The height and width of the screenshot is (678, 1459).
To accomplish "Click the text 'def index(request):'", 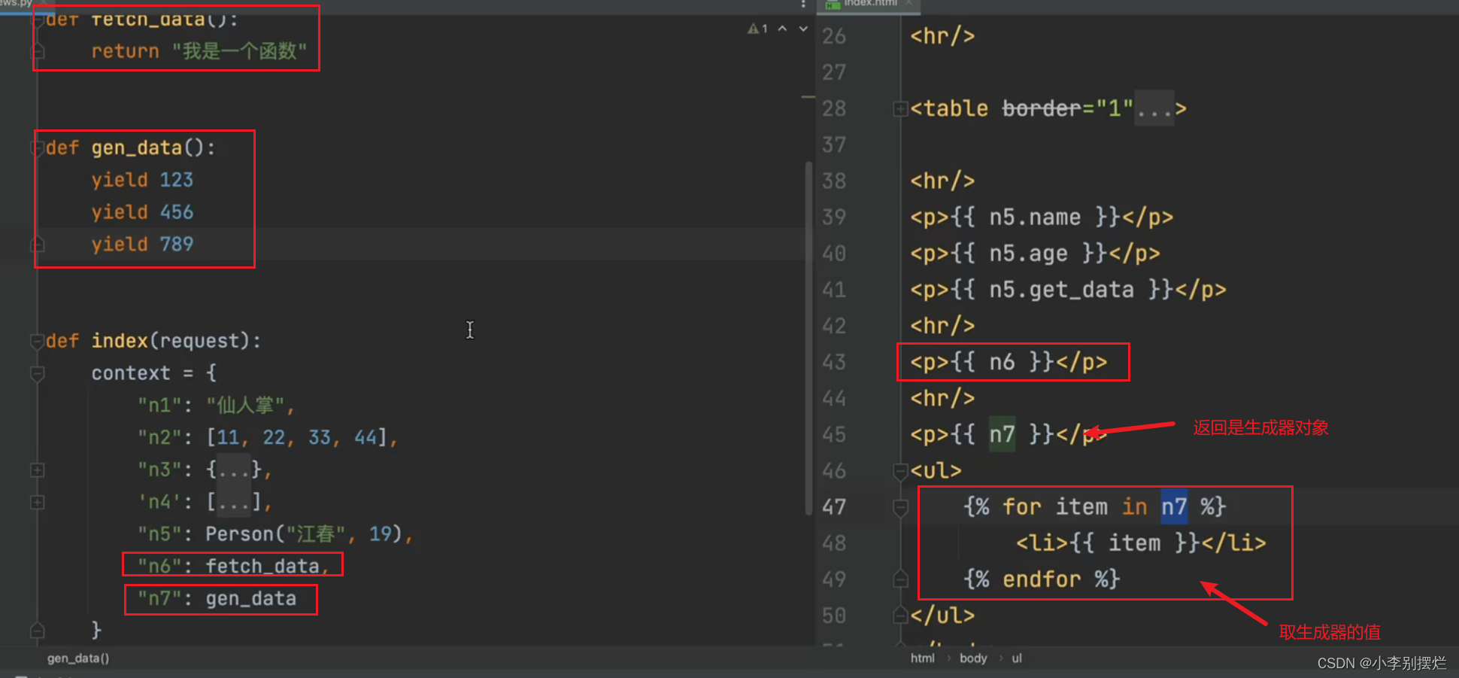I will pos(153,341).
